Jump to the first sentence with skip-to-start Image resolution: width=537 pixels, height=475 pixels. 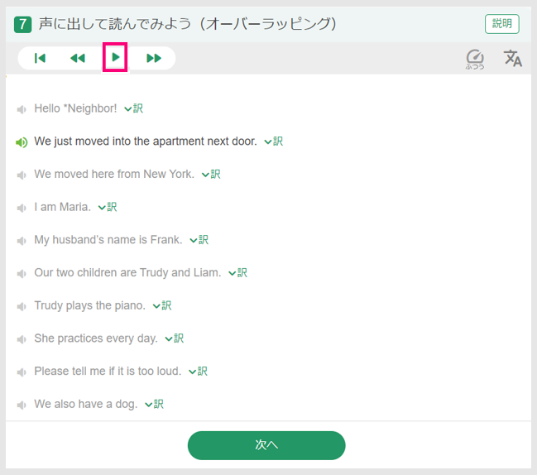[x=40, y=58]
